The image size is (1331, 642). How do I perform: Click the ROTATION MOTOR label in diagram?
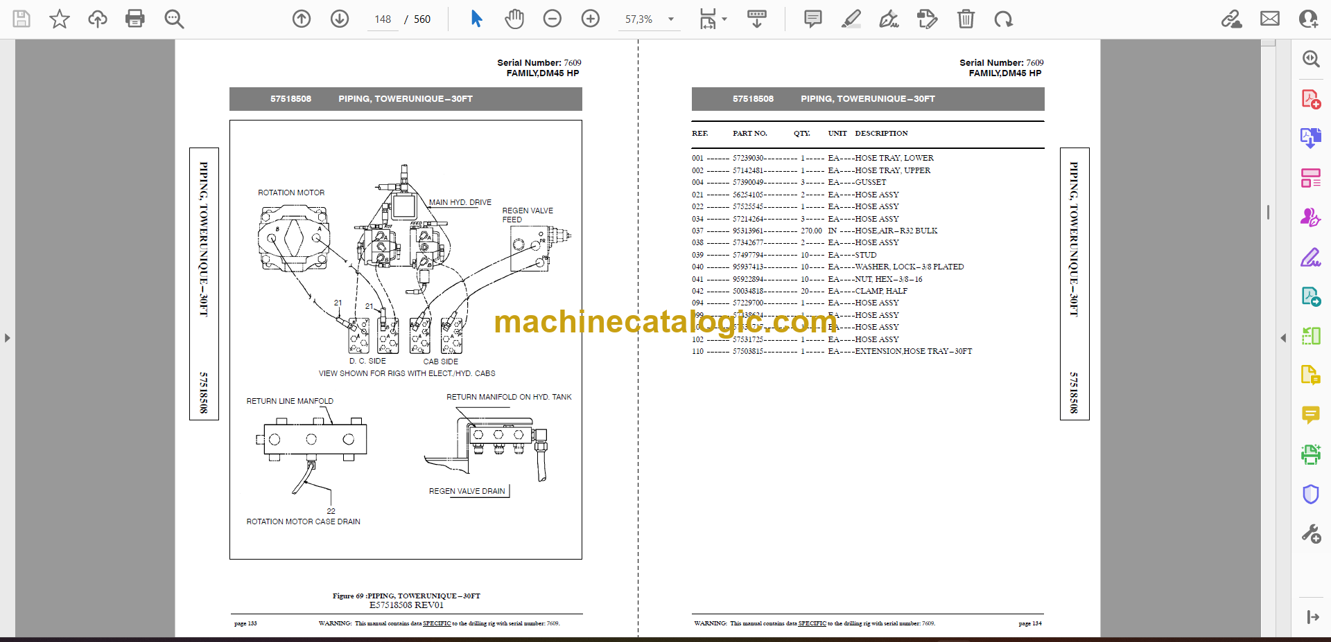(291, 193)
